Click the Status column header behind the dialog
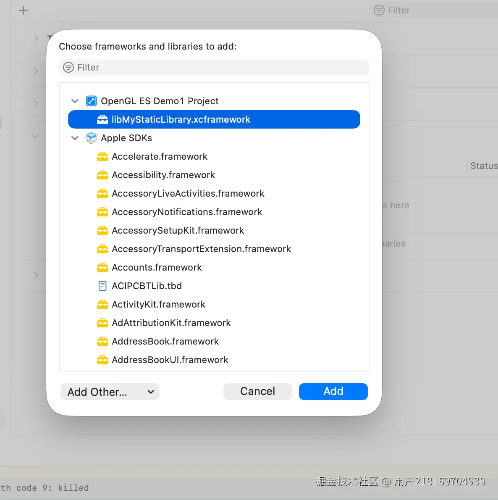 pyautogui.click(x=484, y=166)
